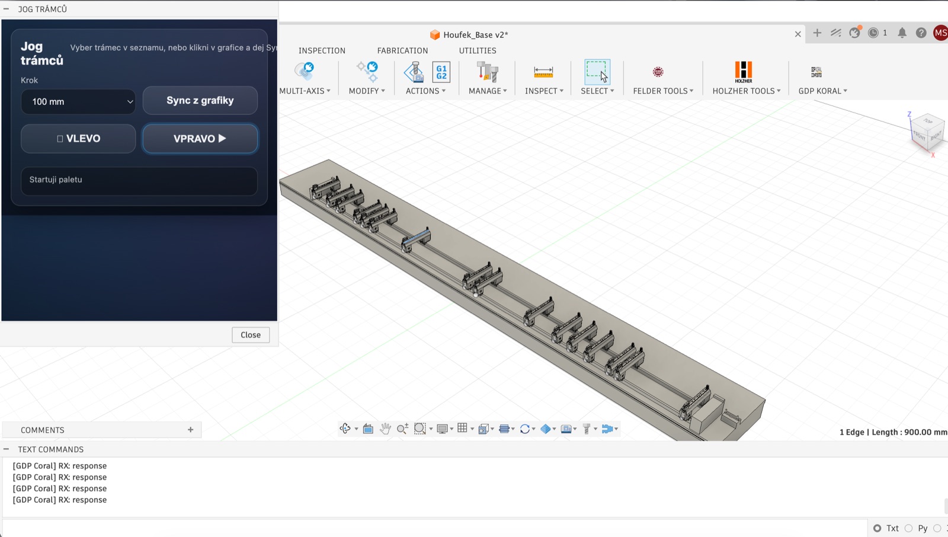The image size is (948, 537).
Task: Click the stacked layers icon in navigation bar
Action: [504, 429]
